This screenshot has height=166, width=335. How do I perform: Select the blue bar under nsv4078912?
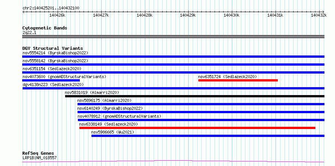coord(201,120)
